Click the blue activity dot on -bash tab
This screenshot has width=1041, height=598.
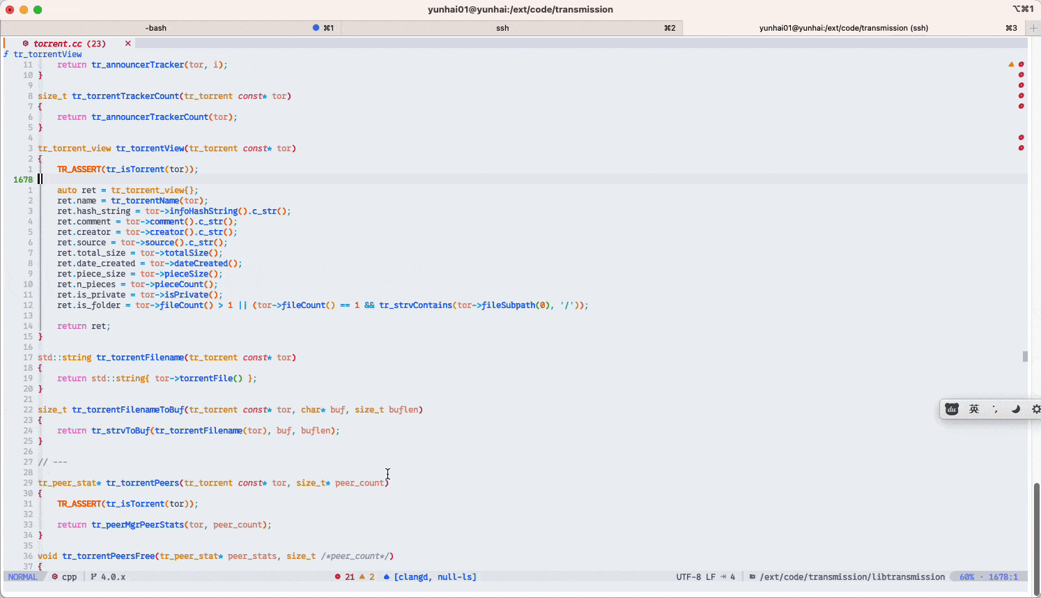coord(316,28)
